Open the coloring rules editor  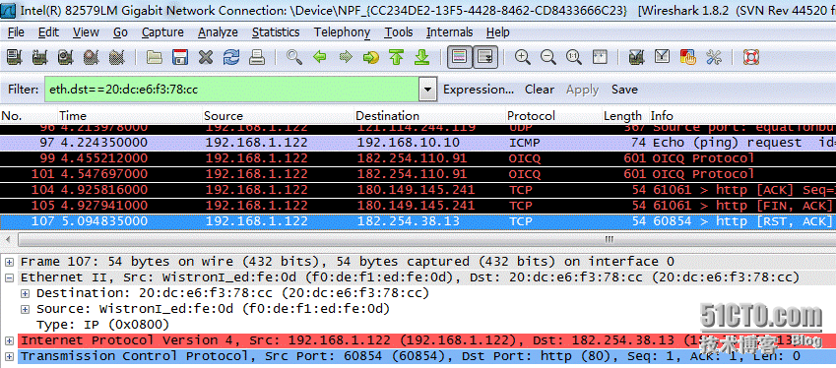(687, 57)
